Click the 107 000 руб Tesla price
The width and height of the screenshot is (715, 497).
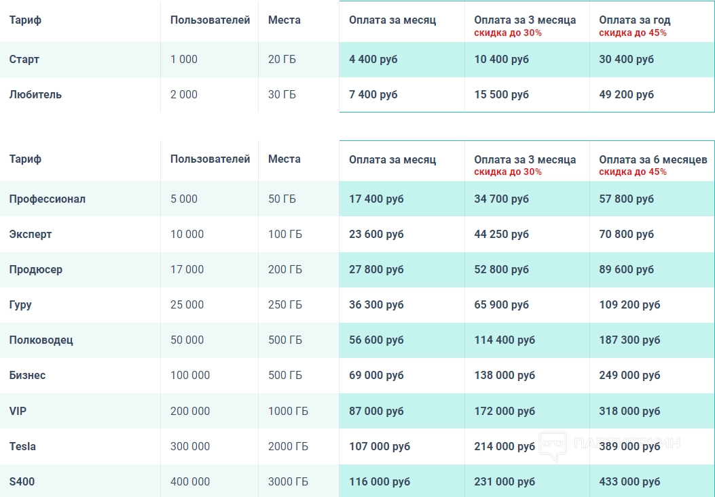click(379, 447)
